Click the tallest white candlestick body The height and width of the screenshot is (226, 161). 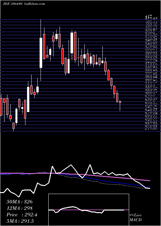tap(41, 53)
